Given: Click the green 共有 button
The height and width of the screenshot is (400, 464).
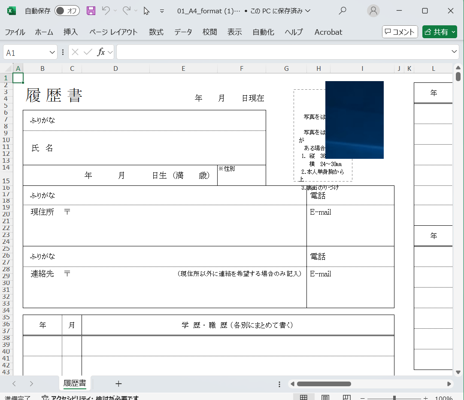Looking at the screenshot, I should [440, 32].
